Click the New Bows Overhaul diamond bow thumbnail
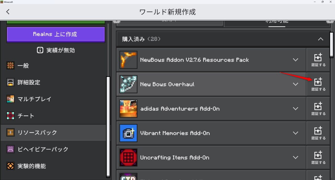Viewport: 335px width, 180px height. pyautogui.click(x=129, y=84)
